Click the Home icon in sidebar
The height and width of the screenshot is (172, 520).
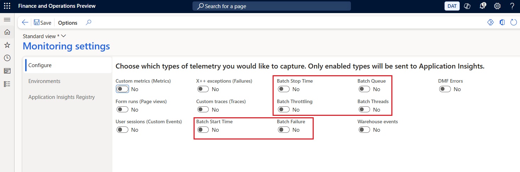point(7,32)
